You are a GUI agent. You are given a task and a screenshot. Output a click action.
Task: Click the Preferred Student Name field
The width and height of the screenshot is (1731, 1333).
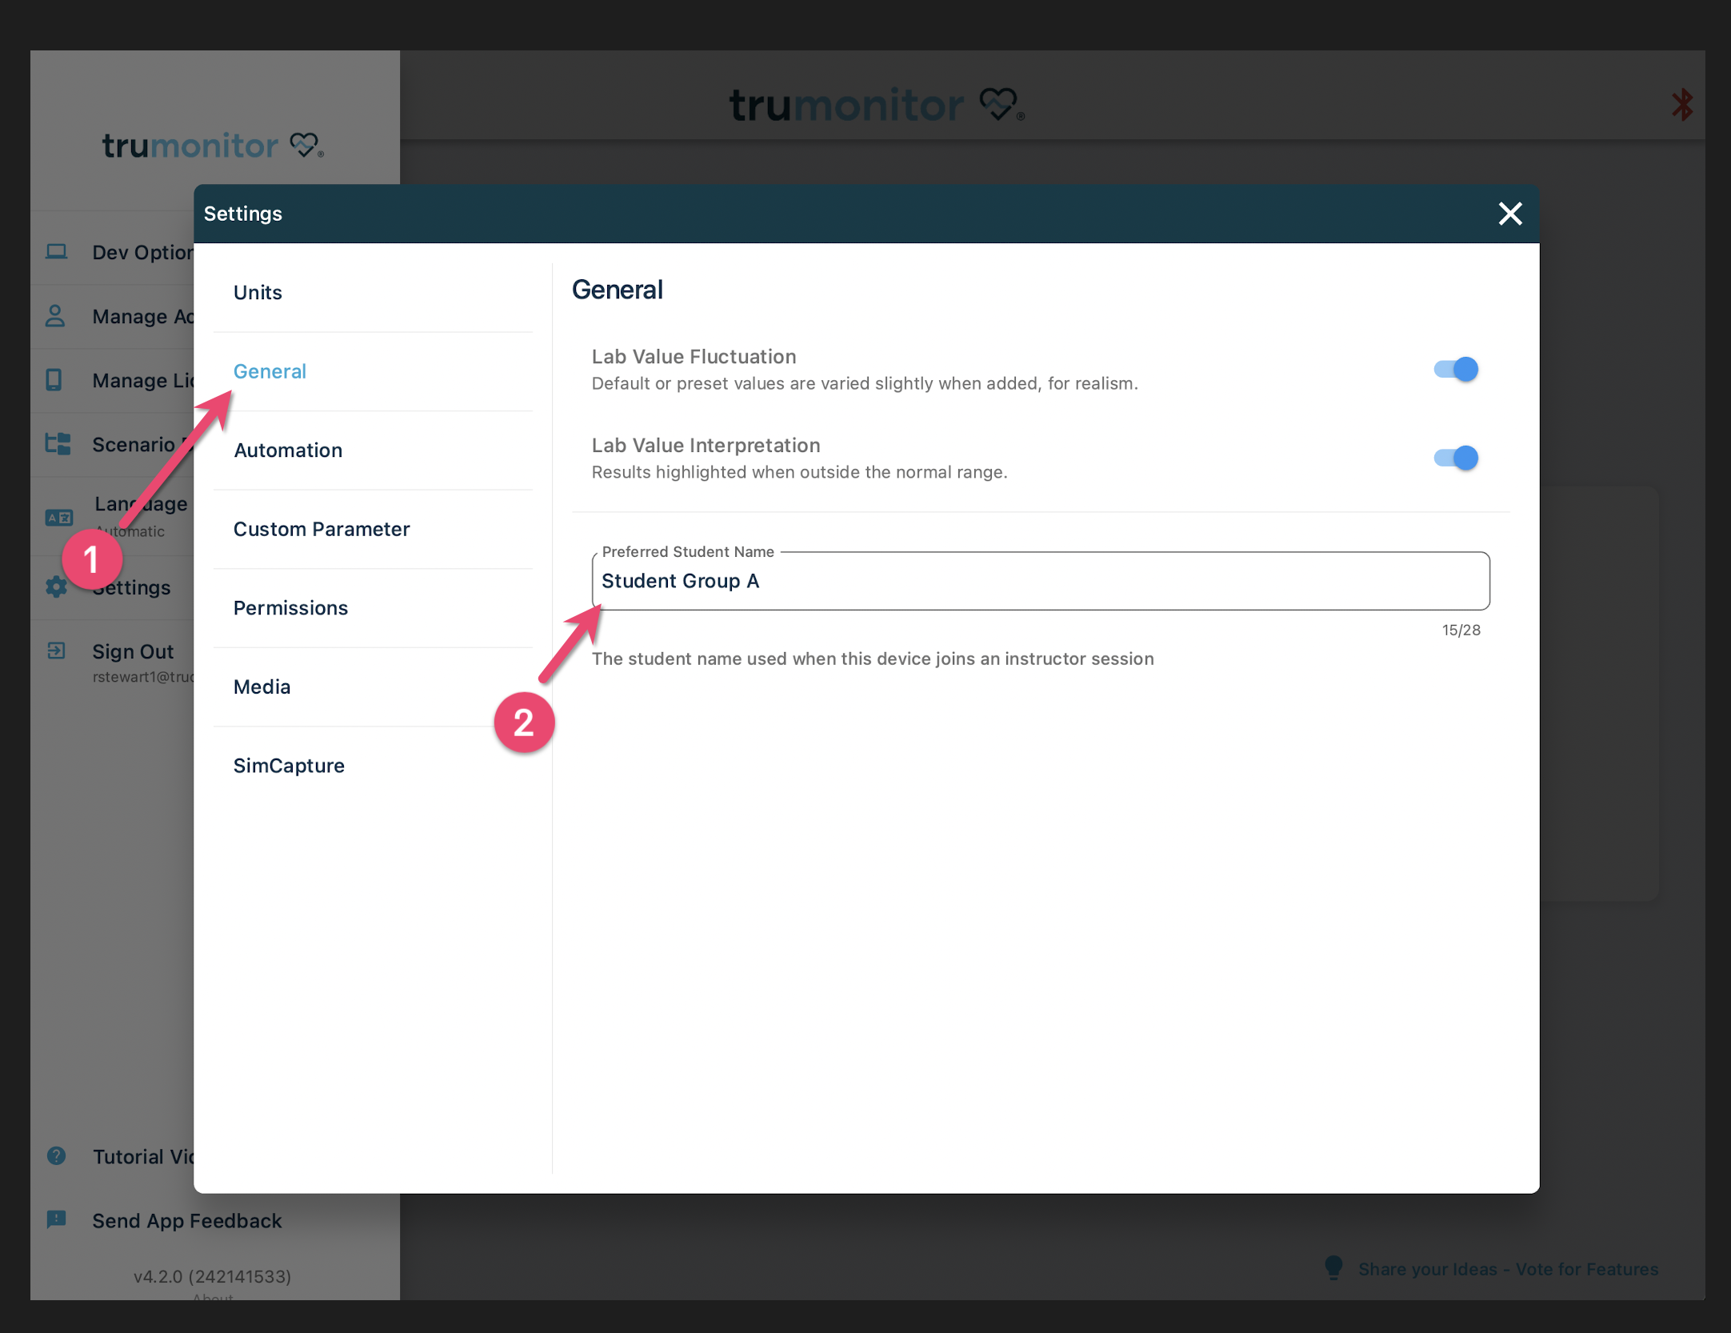coord(1040,582)
